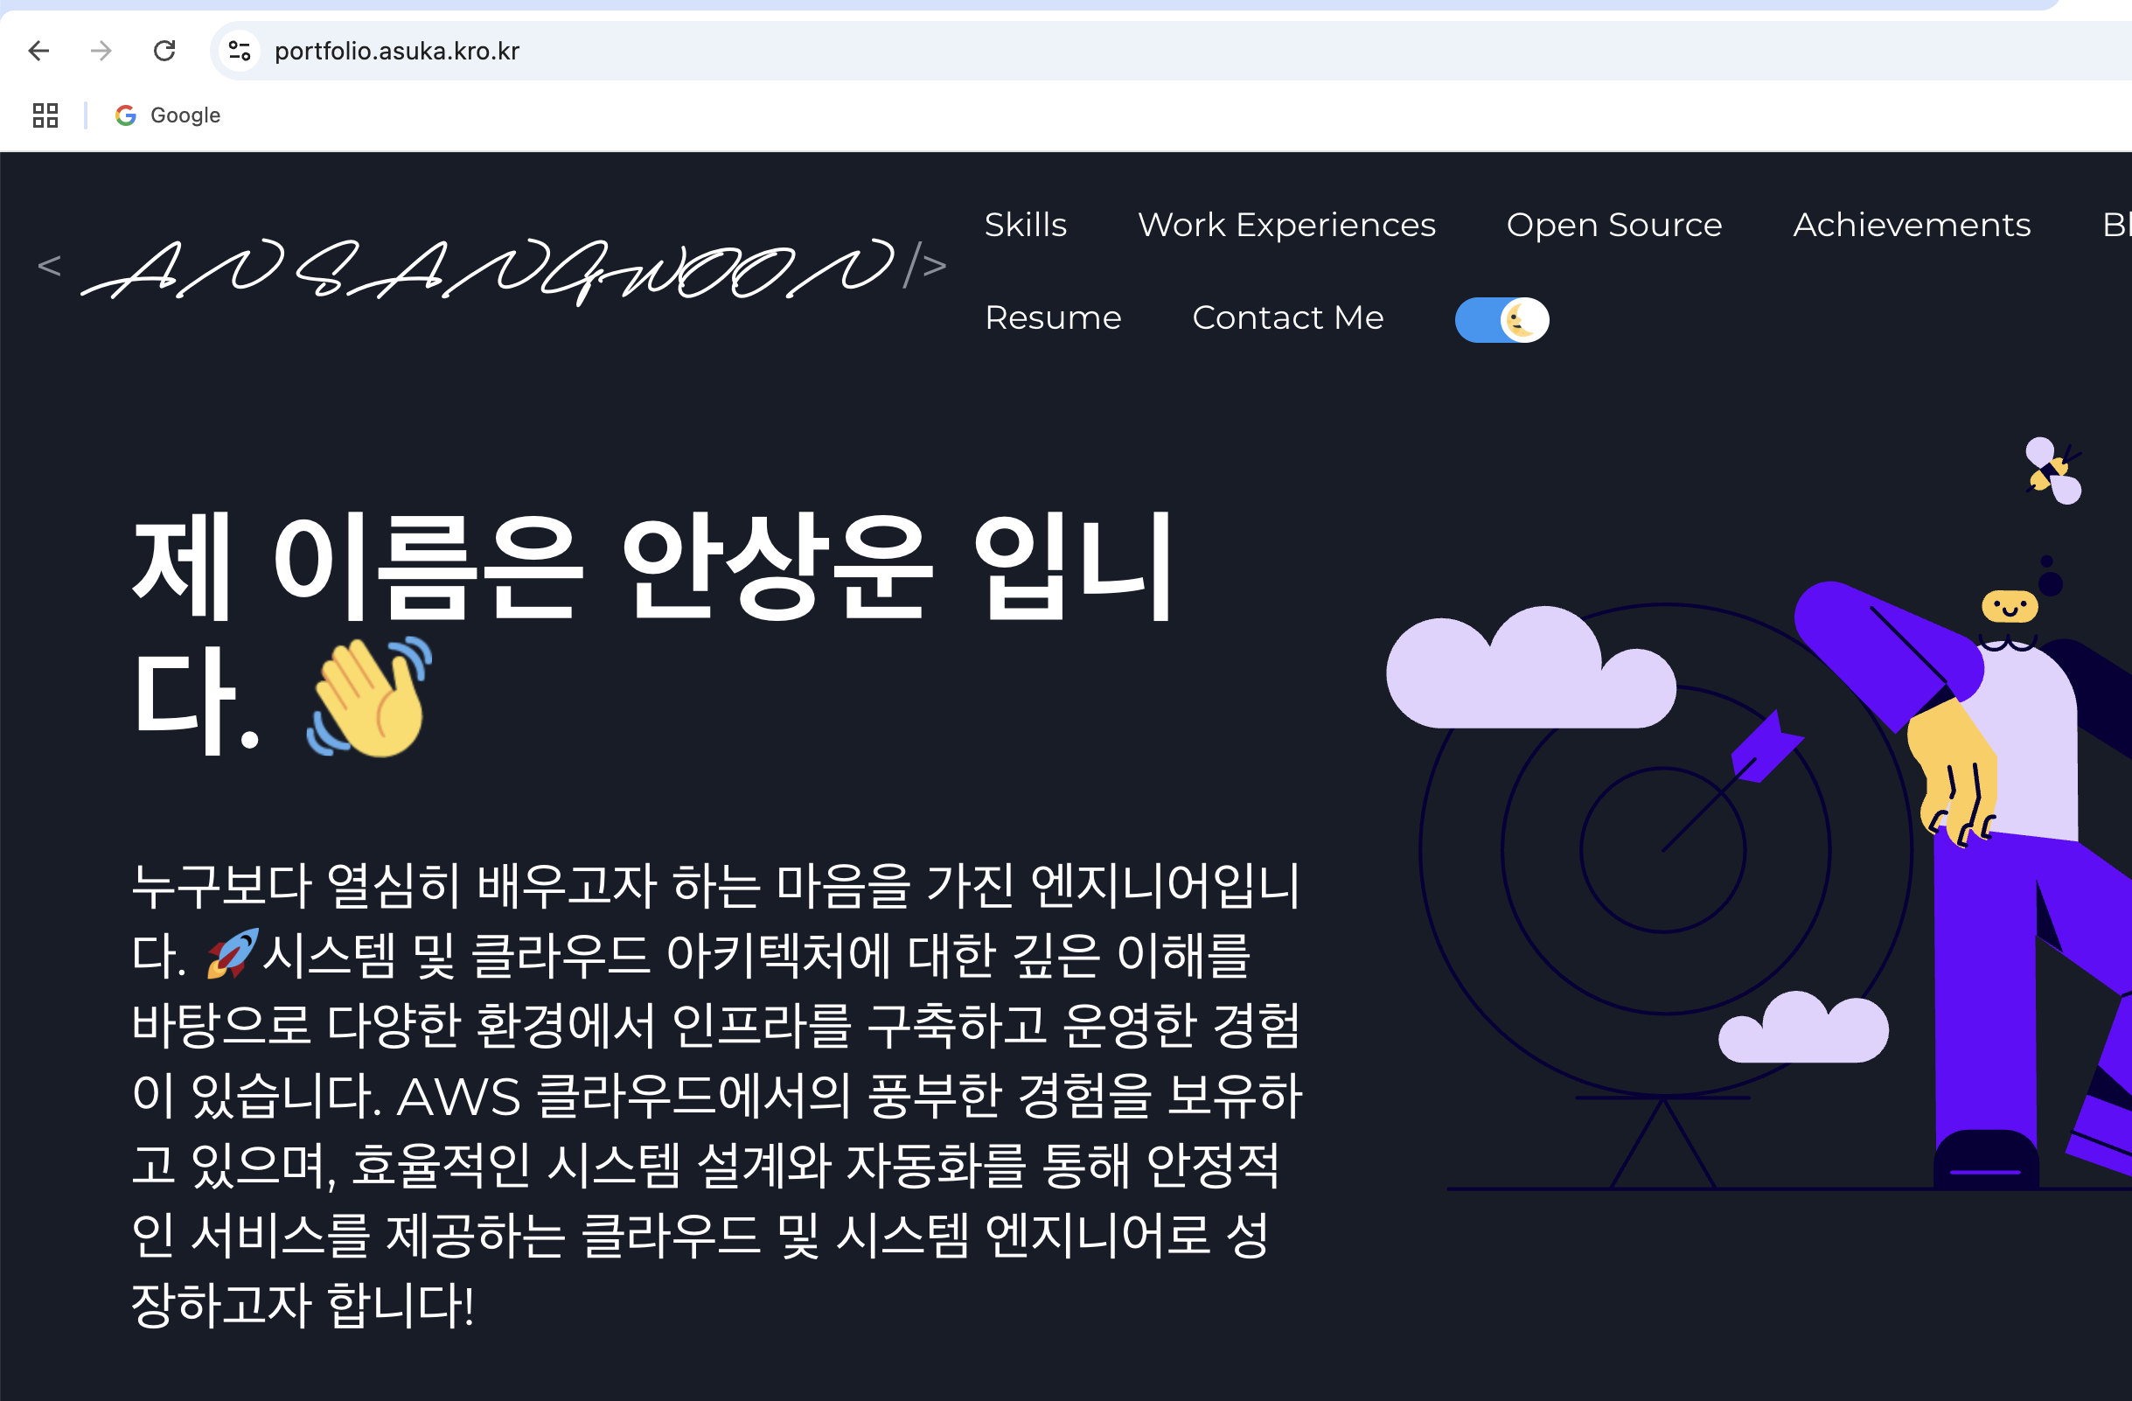The height and width of the screenshot is (1401, 2132).
Task: Click the waving hand emoji
Action: tap(370, 697)
